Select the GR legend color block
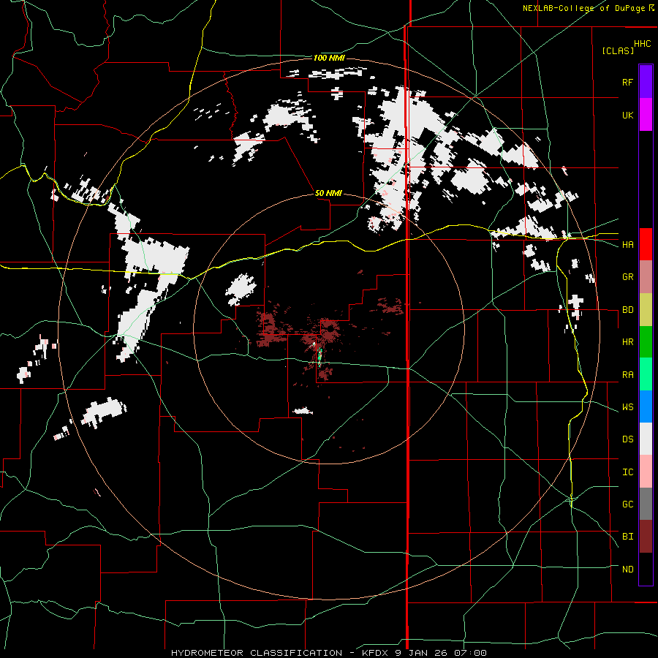Viewport: 658px width, 658px height. click(646, 277)
